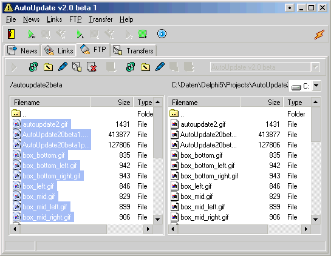Sort remote list by Type column
331x256 pixels.
tap(143, 103)
